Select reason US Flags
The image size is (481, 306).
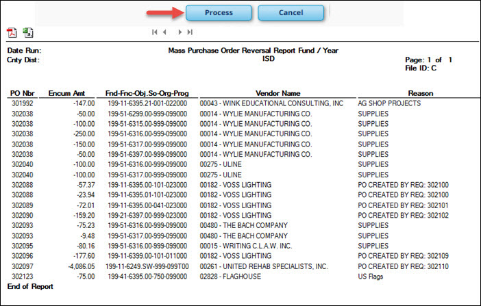click(370, 277)
